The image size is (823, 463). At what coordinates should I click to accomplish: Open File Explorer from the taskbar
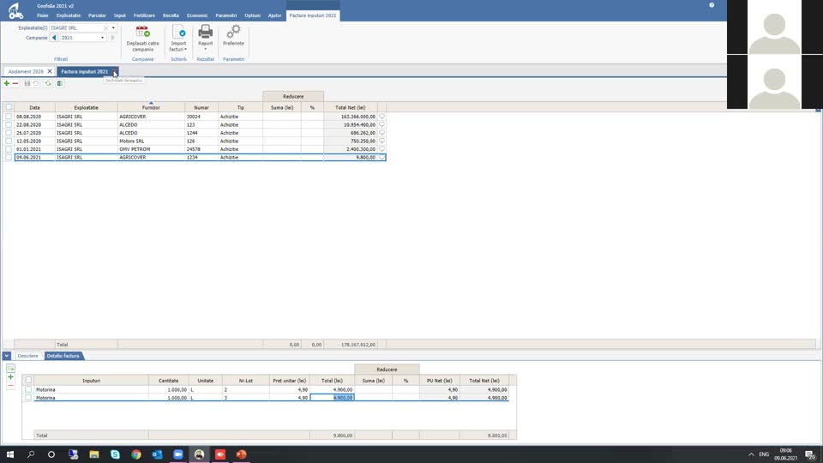tap(94, 454)
